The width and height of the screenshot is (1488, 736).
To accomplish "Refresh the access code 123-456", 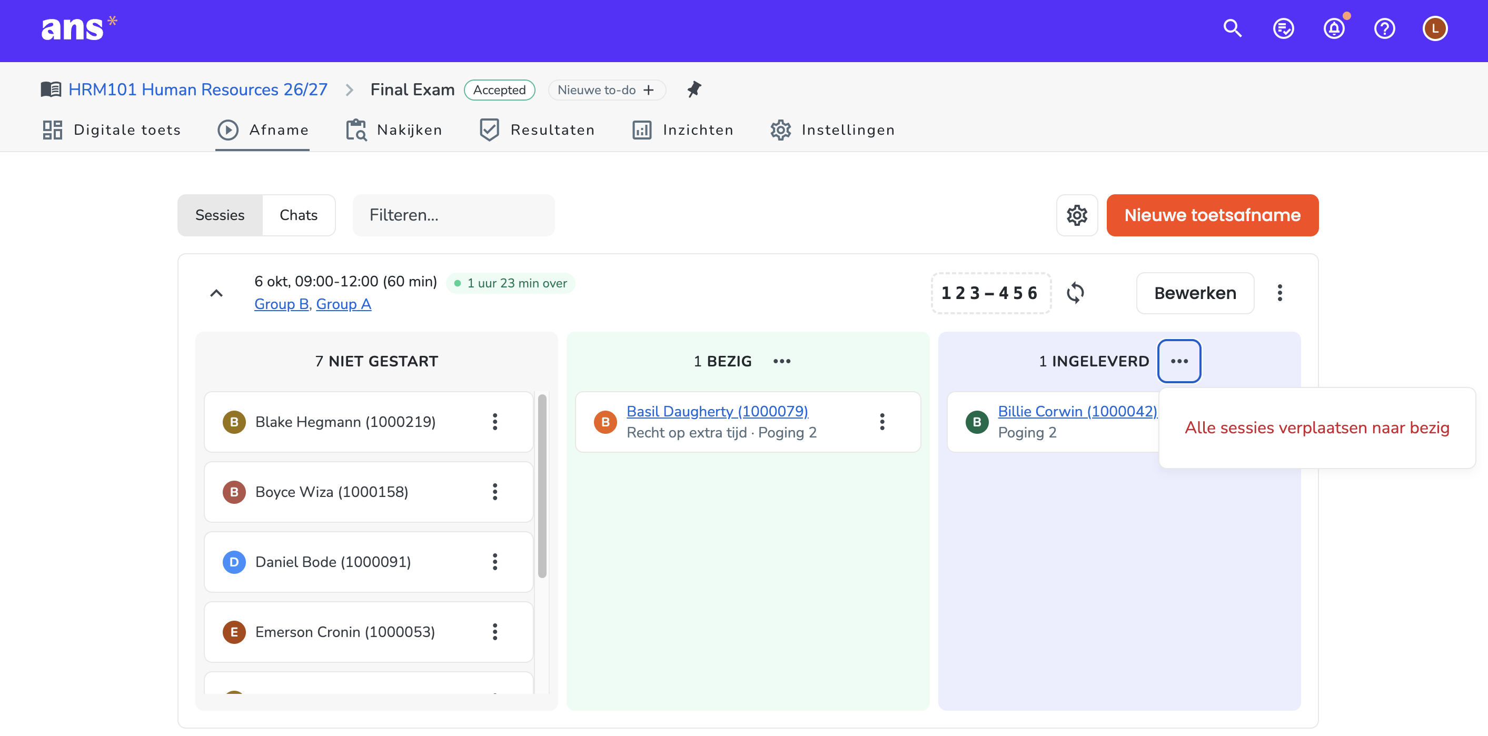I will click(1075, 293).
